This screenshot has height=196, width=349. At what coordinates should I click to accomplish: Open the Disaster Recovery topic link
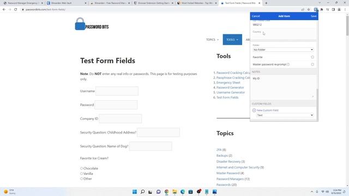click(228, 161)
